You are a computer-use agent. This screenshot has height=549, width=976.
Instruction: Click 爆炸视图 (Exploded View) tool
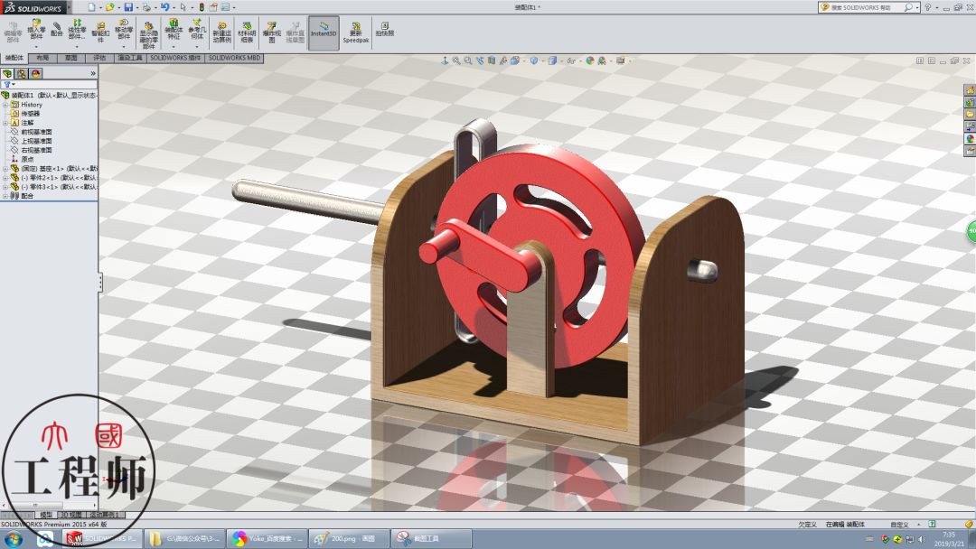(271, 33)
